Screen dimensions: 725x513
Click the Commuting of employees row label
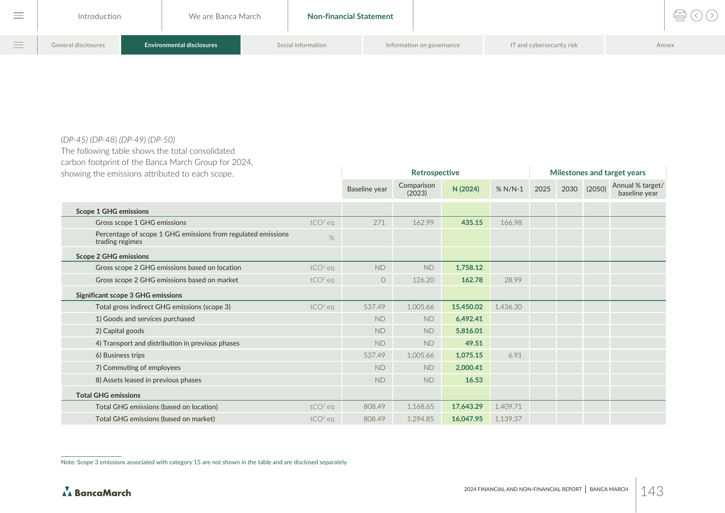pos(138,367)
